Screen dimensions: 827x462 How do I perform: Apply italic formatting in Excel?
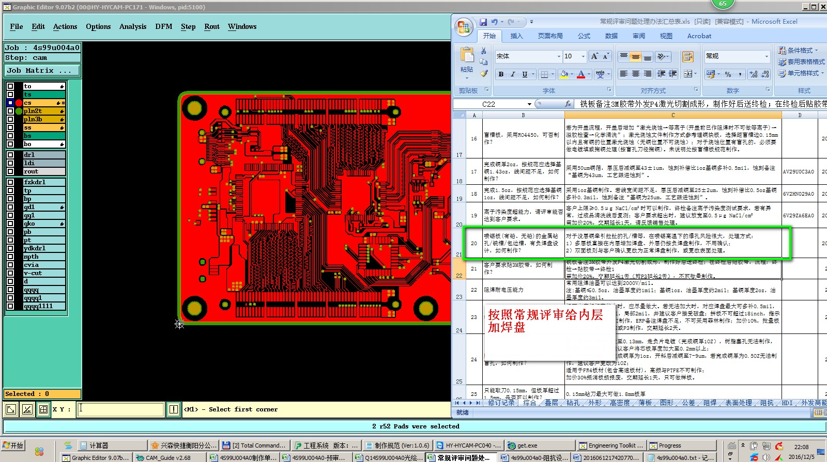tap(513, 74)
